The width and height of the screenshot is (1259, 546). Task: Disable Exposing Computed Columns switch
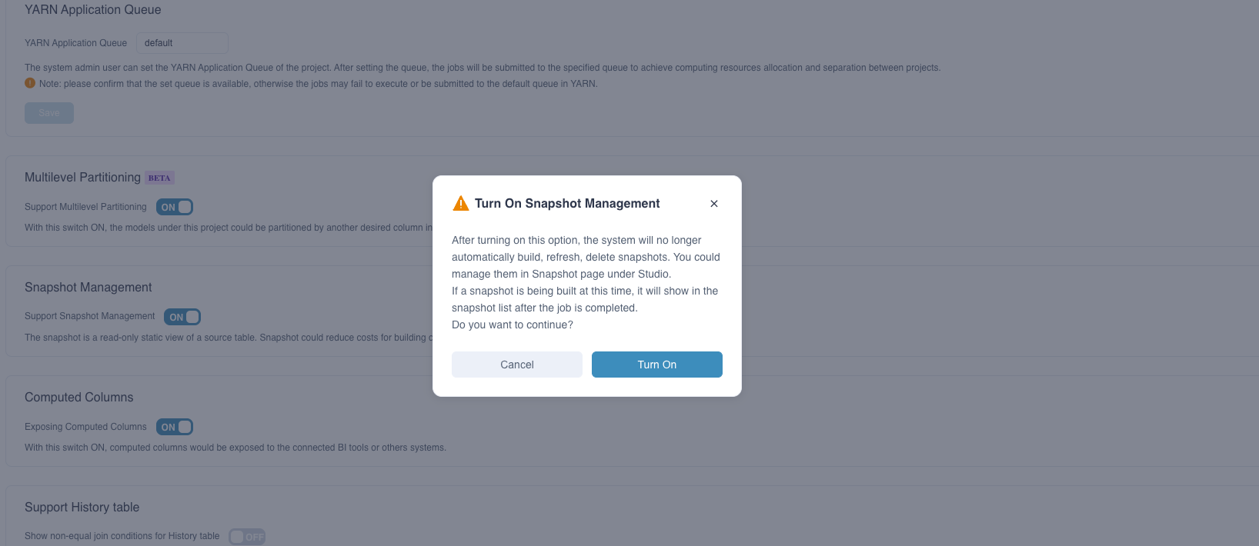pyautogui.click(x=175, y=427)
